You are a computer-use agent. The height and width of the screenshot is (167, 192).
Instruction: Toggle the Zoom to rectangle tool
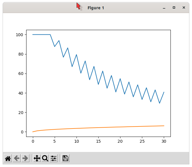point(45,158)
